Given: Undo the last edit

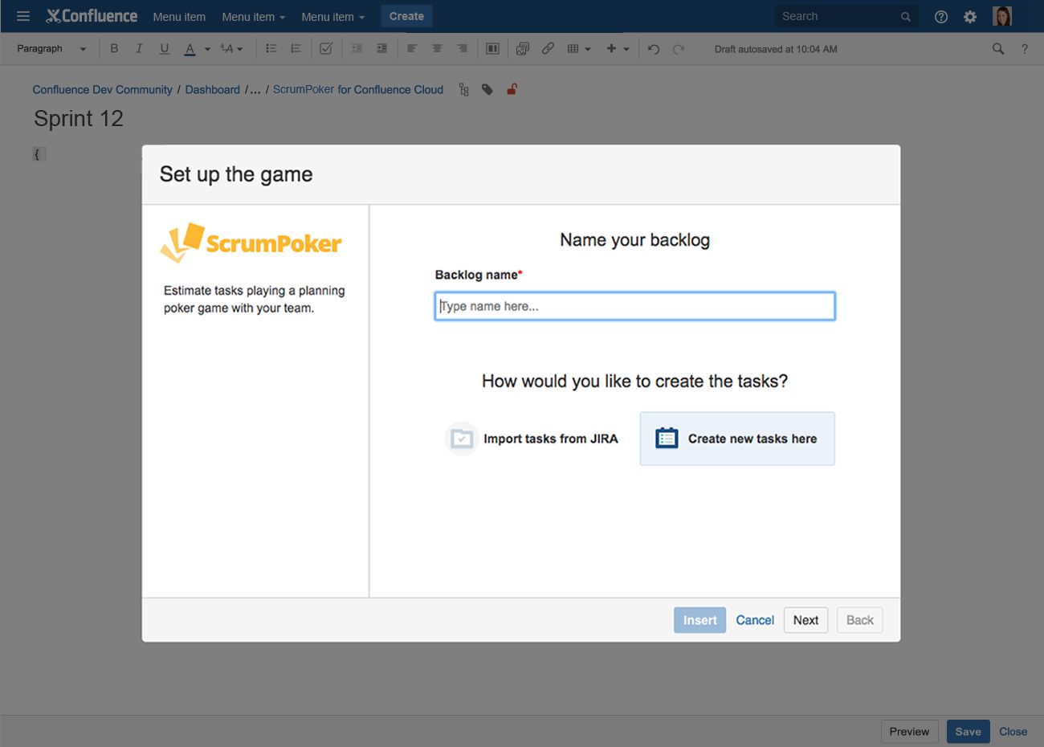Looking at the screenshot, I should pos(654,50).
